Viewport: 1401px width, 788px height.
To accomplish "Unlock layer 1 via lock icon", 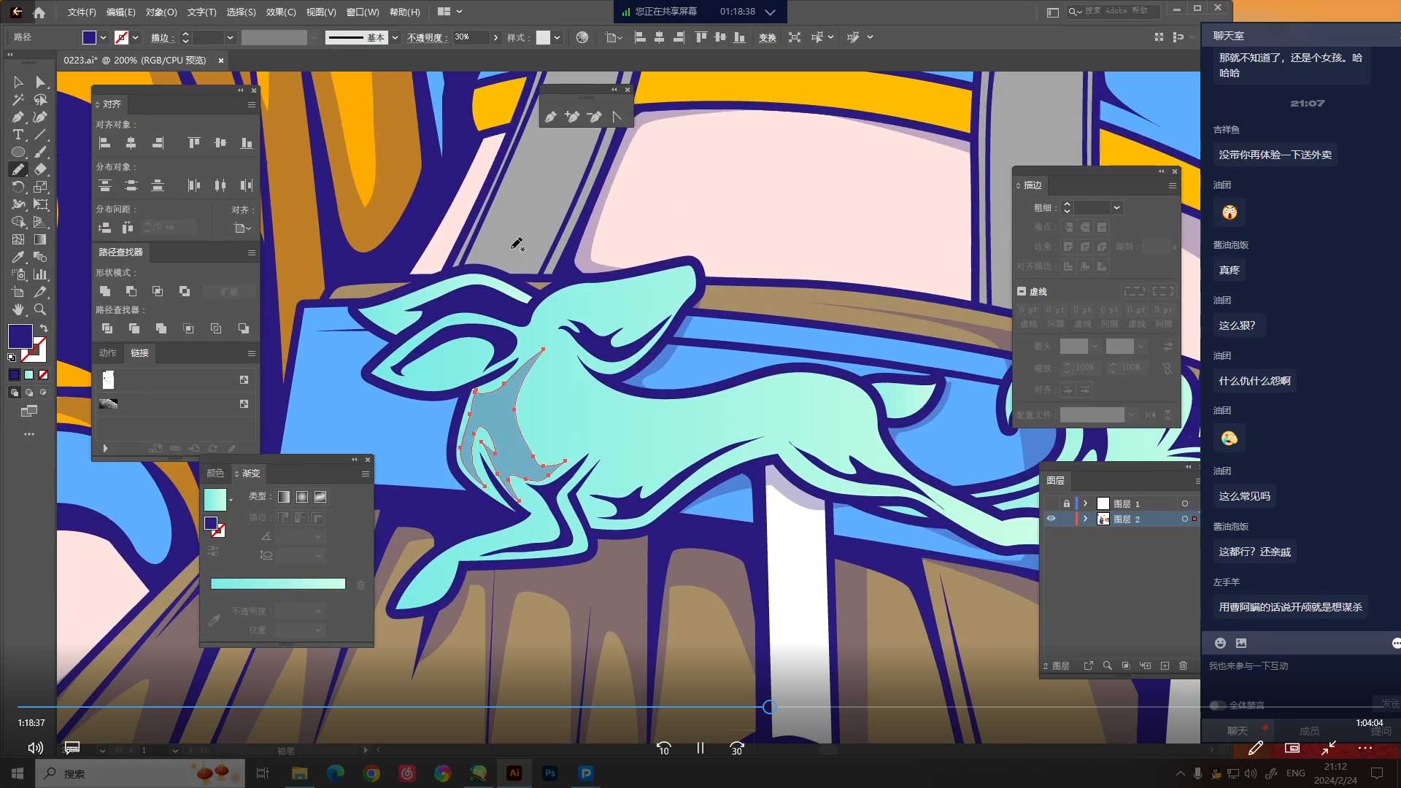I will coord(1067,503).
